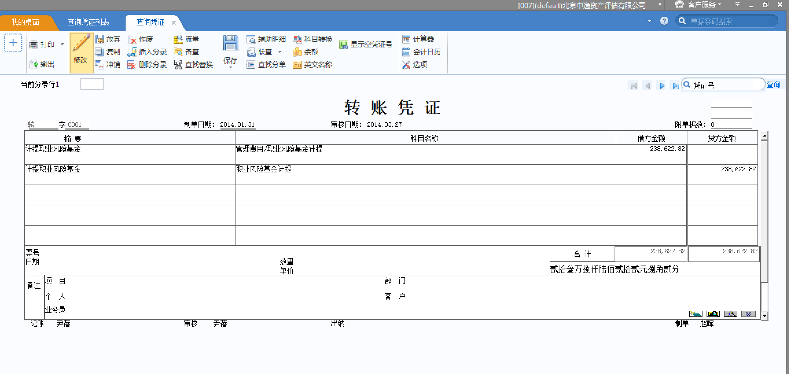Click the help question mark icon

pyautogui.click(x=664, y=21)
